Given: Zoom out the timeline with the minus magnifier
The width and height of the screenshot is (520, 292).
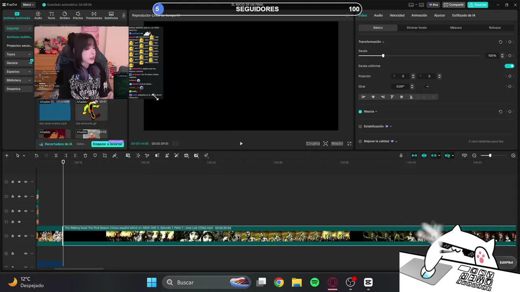Looking at the screenshot, I should click(474, 156).
